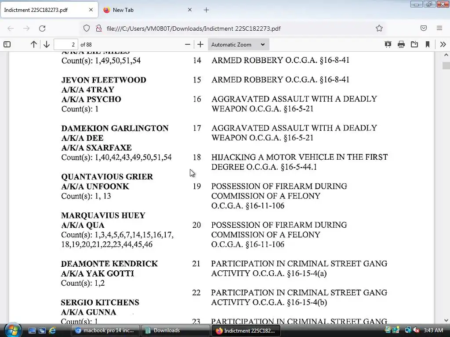
Task: Close the New Tab tab
Action: (x=190, y=10)
